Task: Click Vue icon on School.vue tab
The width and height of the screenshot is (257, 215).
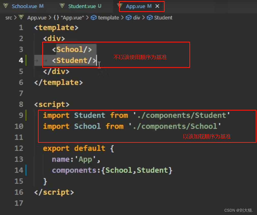Action: [x=6, y=6]
